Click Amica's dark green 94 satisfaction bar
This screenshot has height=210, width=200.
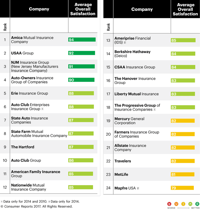point(82,40)
